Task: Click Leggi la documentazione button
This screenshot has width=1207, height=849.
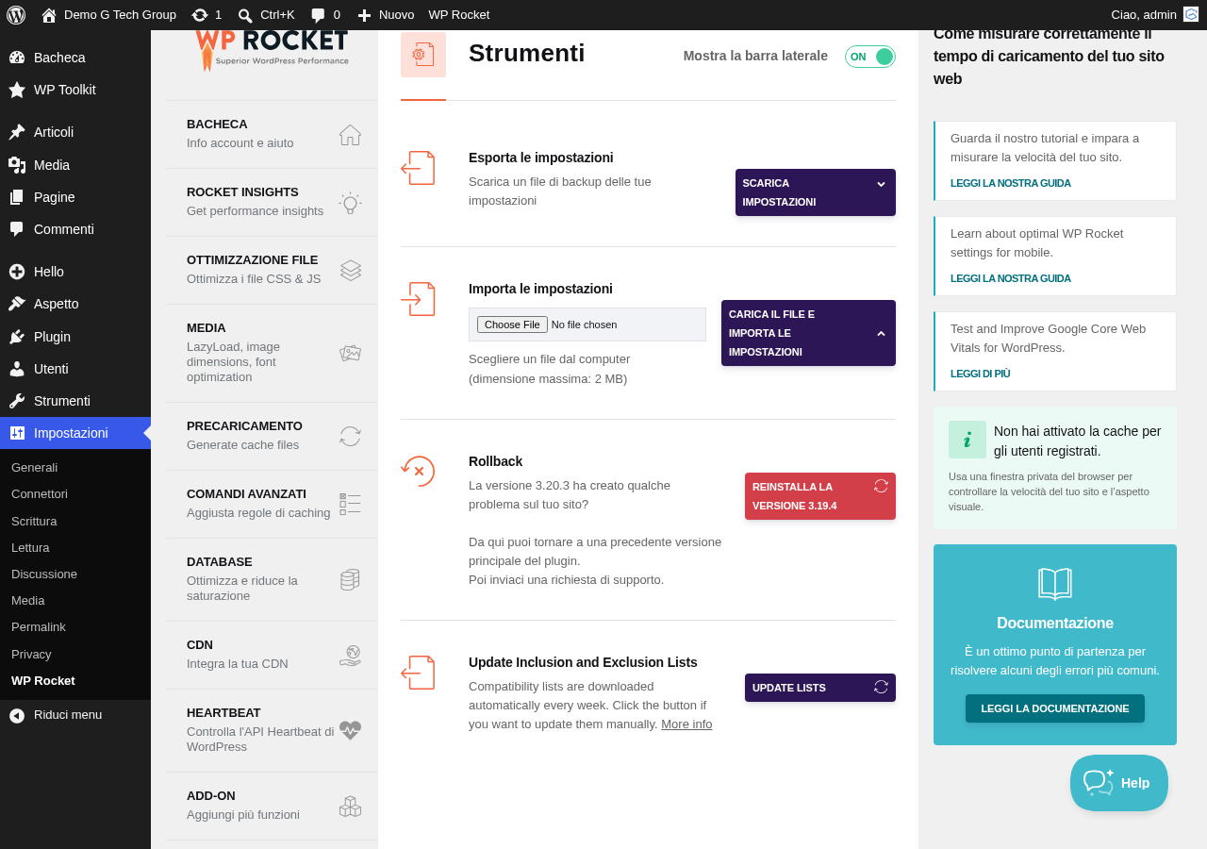Action: (x=1055, y=708)
